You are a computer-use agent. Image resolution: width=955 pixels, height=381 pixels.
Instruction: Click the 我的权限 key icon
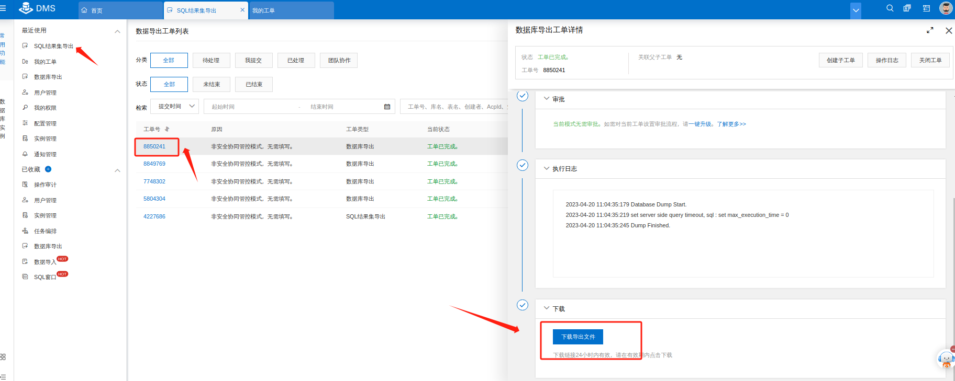[25, 108]
